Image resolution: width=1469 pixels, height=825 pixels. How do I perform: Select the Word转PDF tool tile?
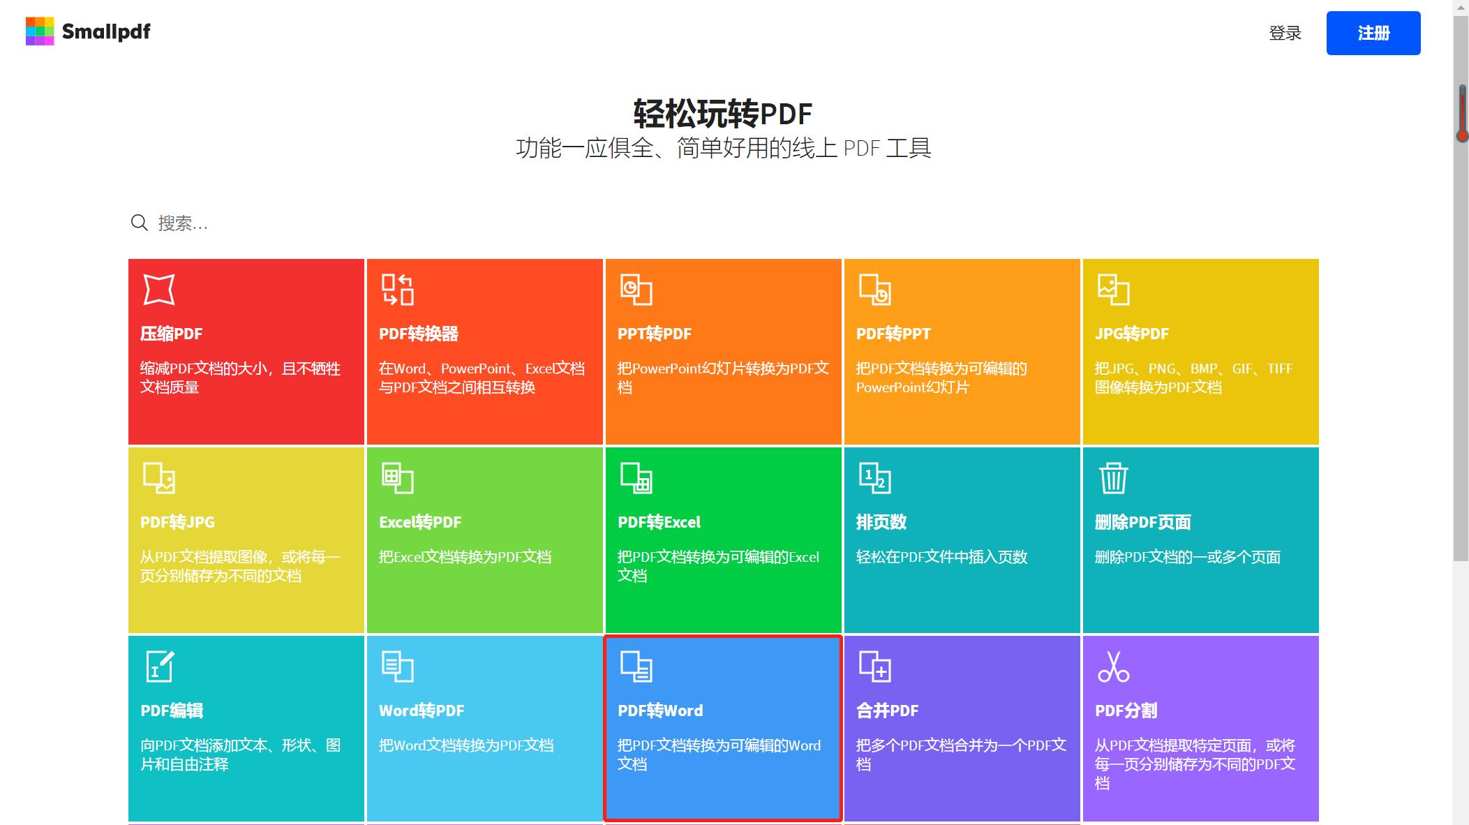(397, 667)
